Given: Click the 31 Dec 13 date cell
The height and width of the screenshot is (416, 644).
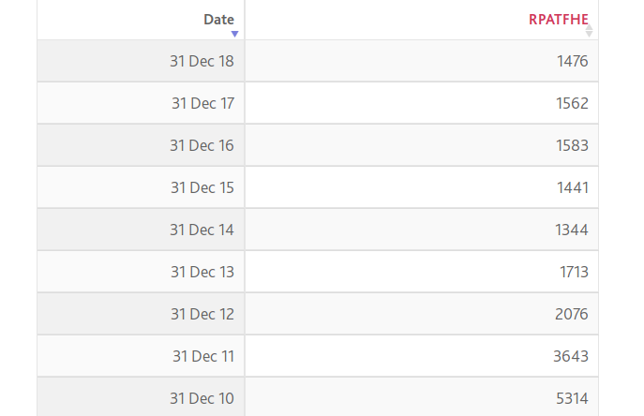Looking at the screenshot, I should tap(141, 272).
